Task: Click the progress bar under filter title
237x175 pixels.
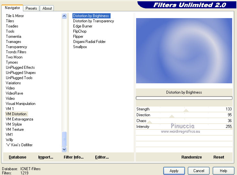Action: click(x=184, y=98)
